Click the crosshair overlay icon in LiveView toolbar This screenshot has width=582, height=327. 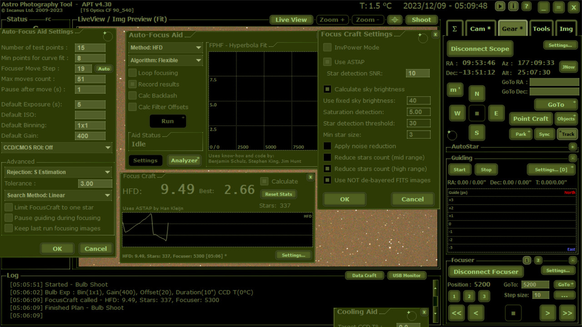[395, 20]
